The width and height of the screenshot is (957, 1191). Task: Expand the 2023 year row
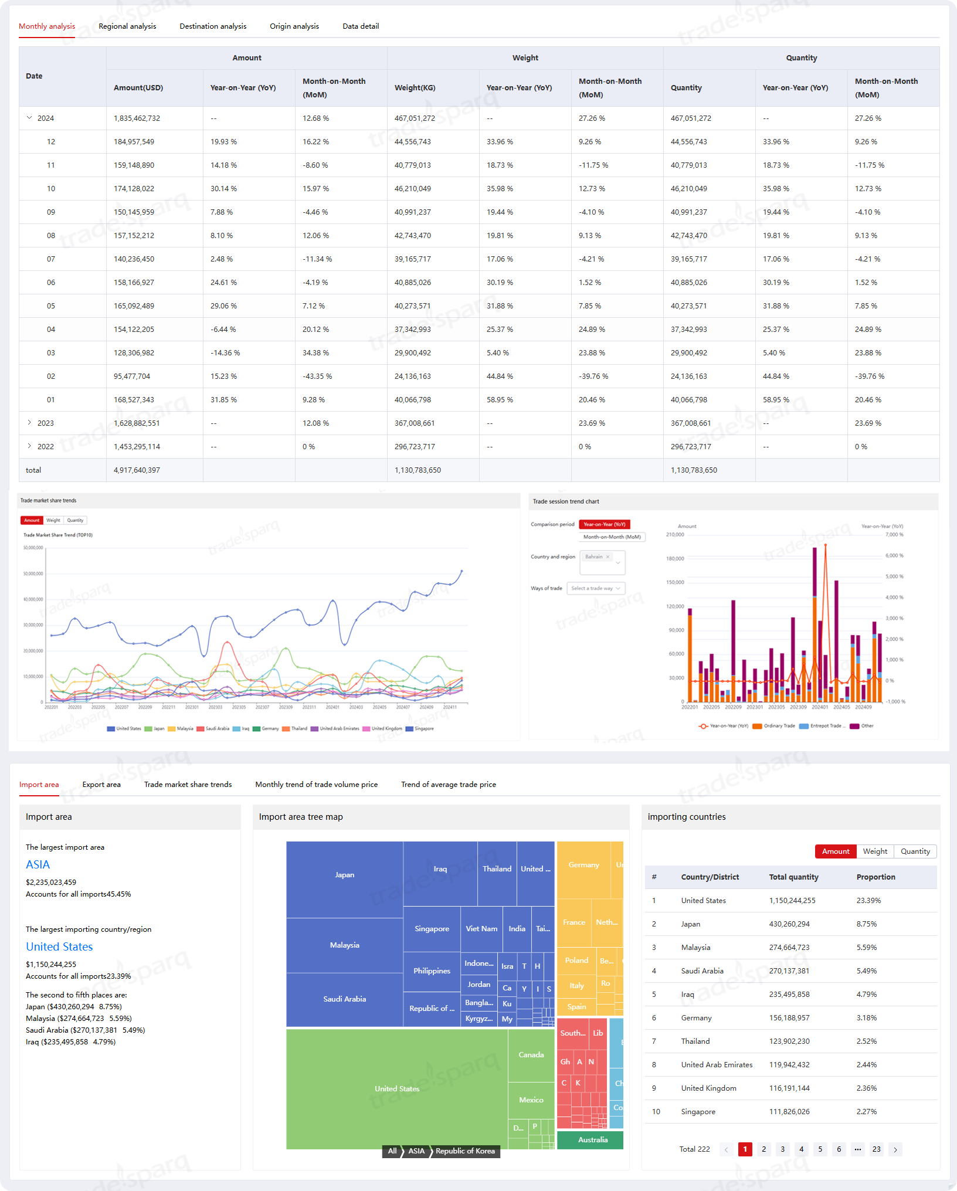[x=29, y=423]
